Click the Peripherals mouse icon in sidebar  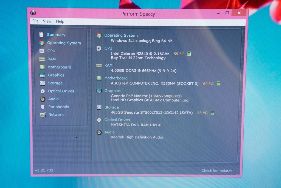coord(43,107)
